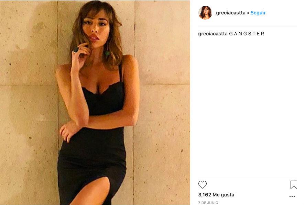Viewport: 305px width, 205px height.
Task: Click the woman's face in the photo
Action: [96, 26]
